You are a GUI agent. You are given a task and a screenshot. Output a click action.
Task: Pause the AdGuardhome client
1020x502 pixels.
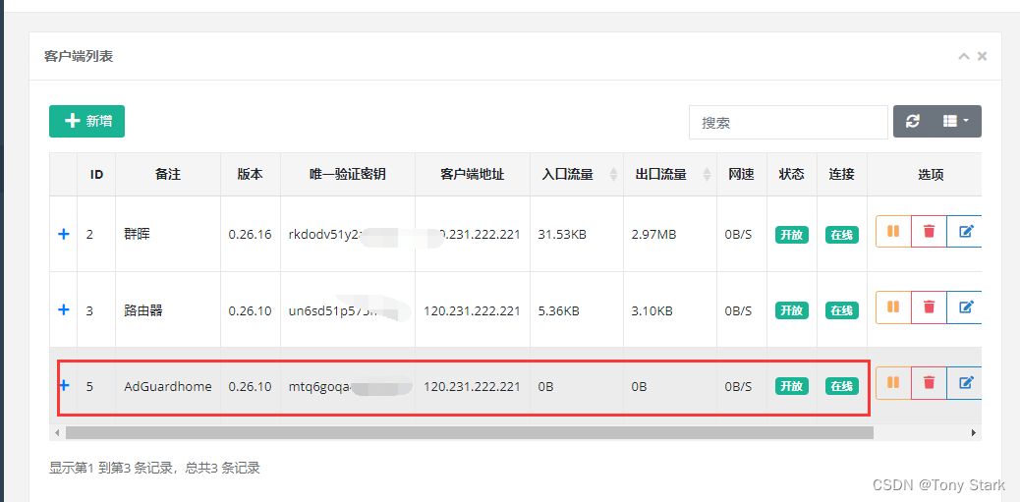coord(893,383)
